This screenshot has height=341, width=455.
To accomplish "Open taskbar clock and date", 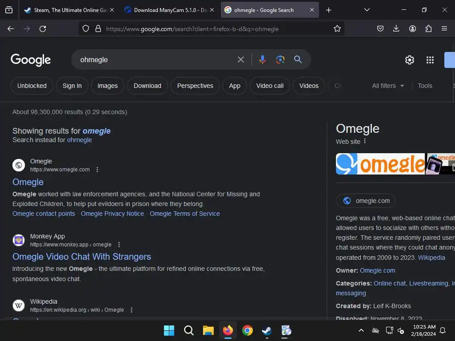I will point(423,330).
